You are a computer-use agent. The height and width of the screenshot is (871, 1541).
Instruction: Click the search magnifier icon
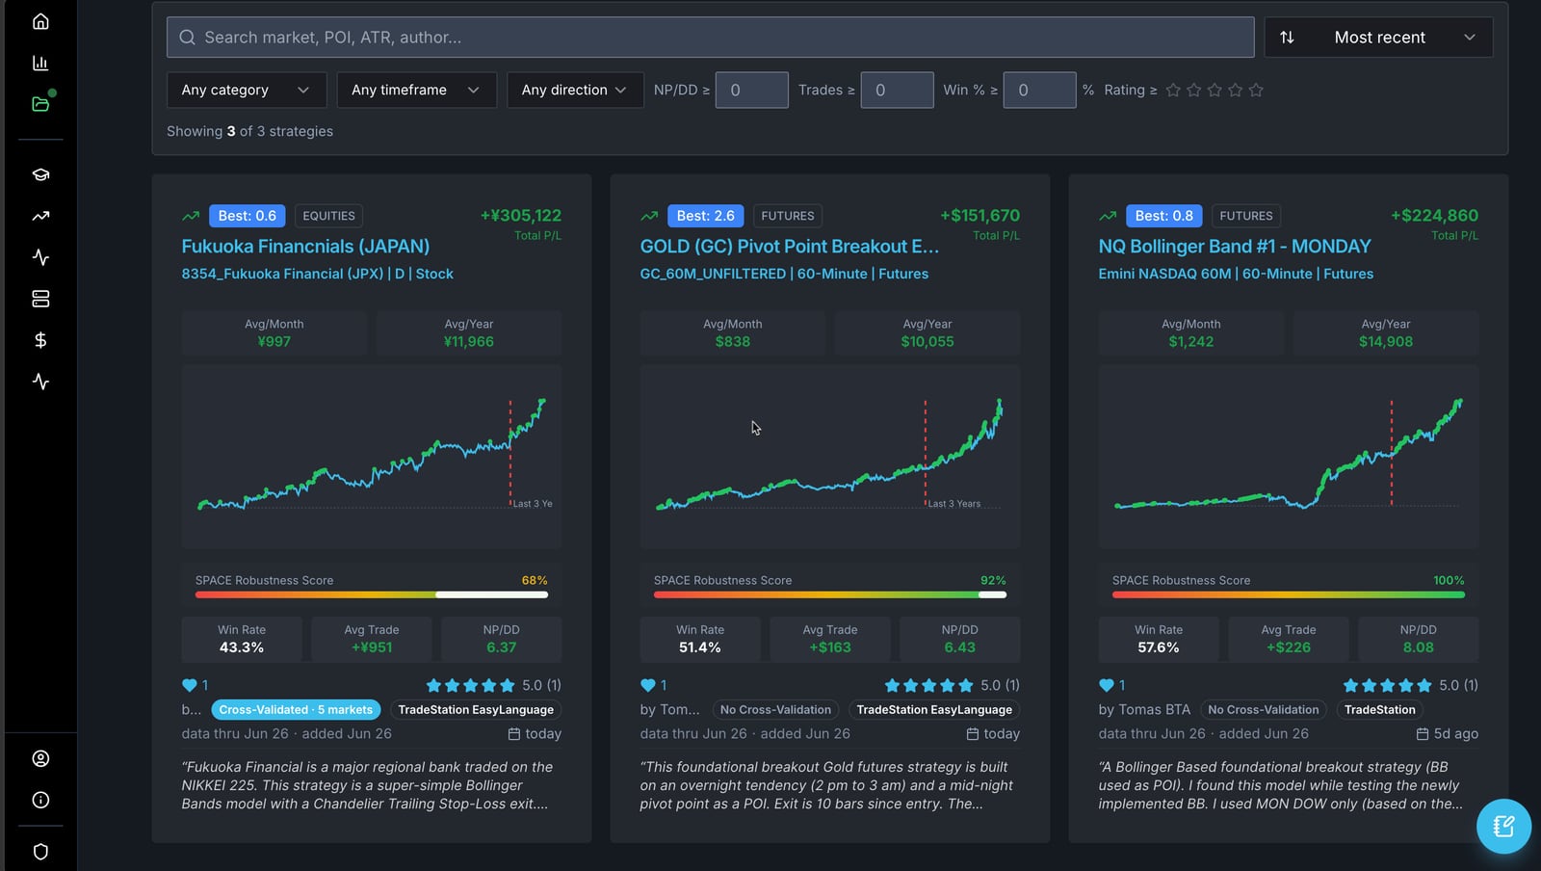pyautogui.click(x=187, y=38)
